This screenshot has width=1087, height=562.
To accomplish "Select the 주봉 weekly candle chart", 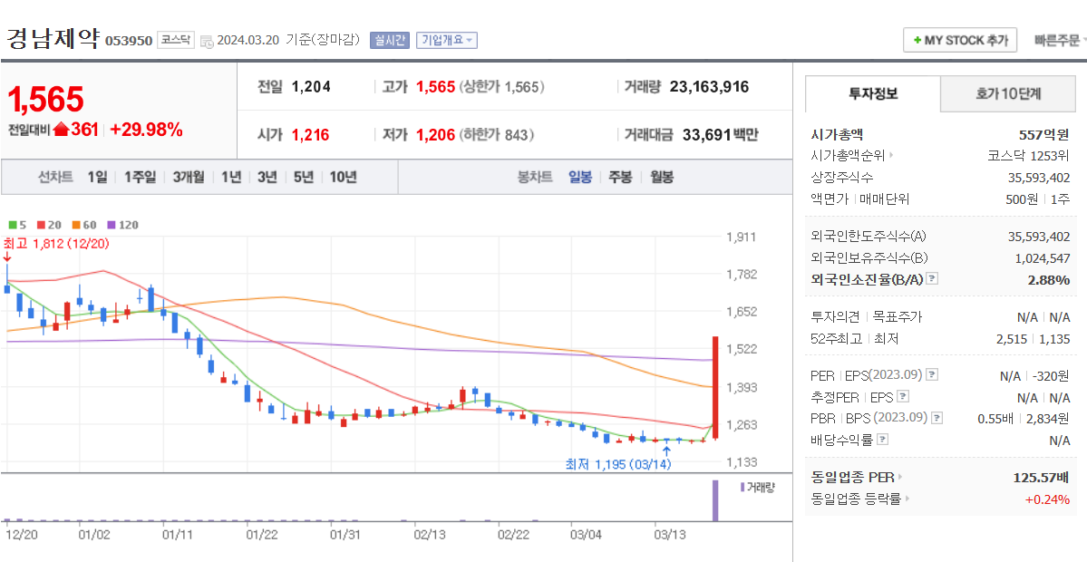I will coord(620,178).
